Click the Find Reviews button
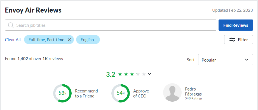The height and width of the screenshot is (110, 258). click(236, 25)
